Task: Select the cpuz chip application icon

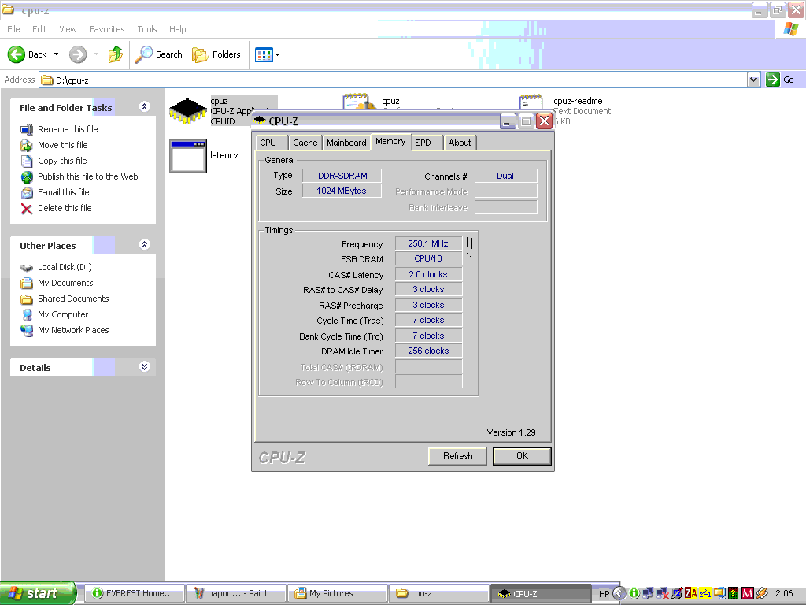Action: click(x=187, y=111)
